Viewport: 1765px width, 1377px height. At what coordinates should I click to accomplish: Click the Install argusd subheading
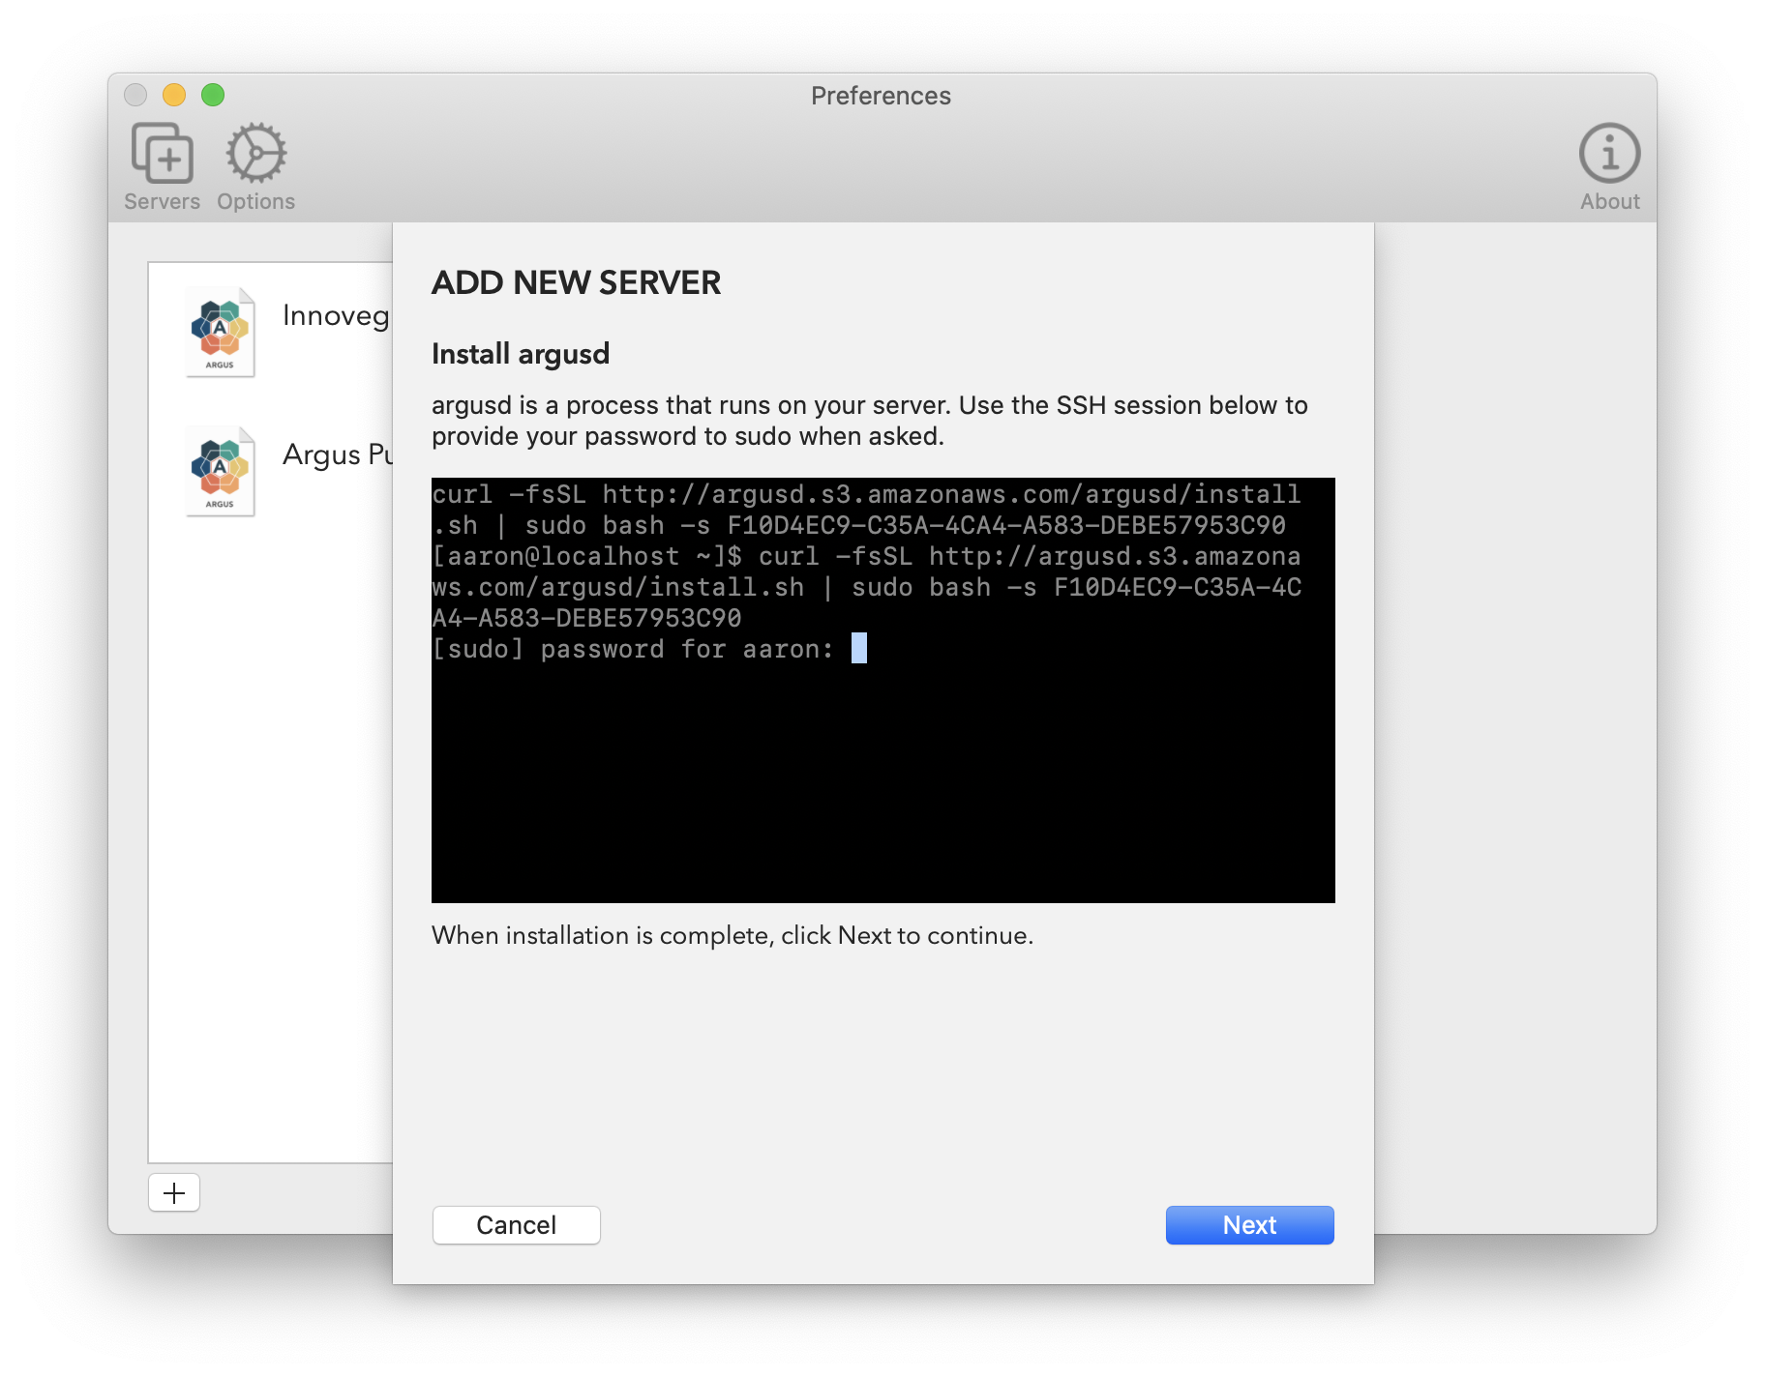[x=521, y=354]
